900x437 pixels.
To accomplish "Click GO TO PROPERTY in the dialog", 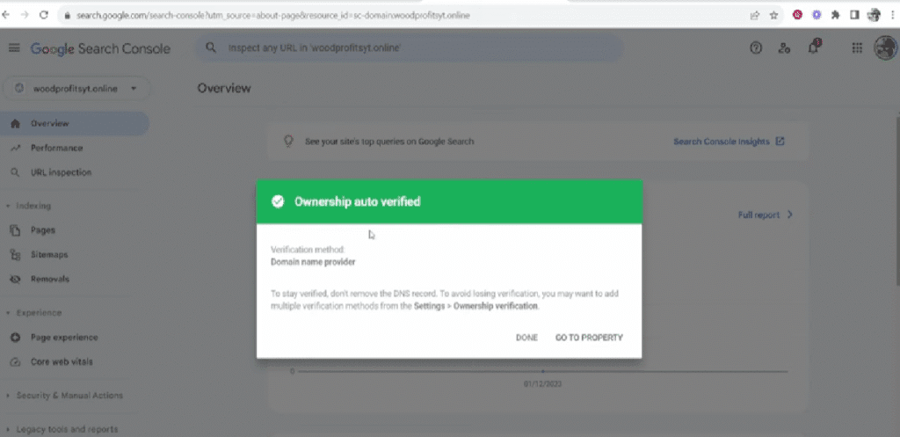I will pos(589,338).
